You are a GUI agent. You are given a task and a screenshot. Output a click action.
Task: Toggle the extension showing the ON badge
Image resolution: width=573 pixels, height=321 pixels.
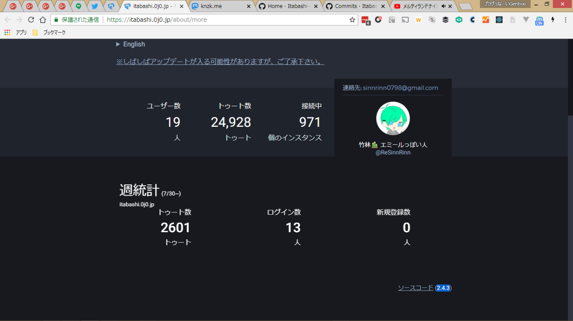(539, 21)
